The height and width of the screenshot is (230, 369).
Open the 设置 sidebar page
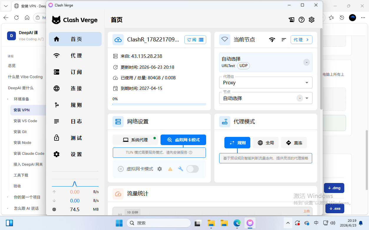click(x=75, y=154)
